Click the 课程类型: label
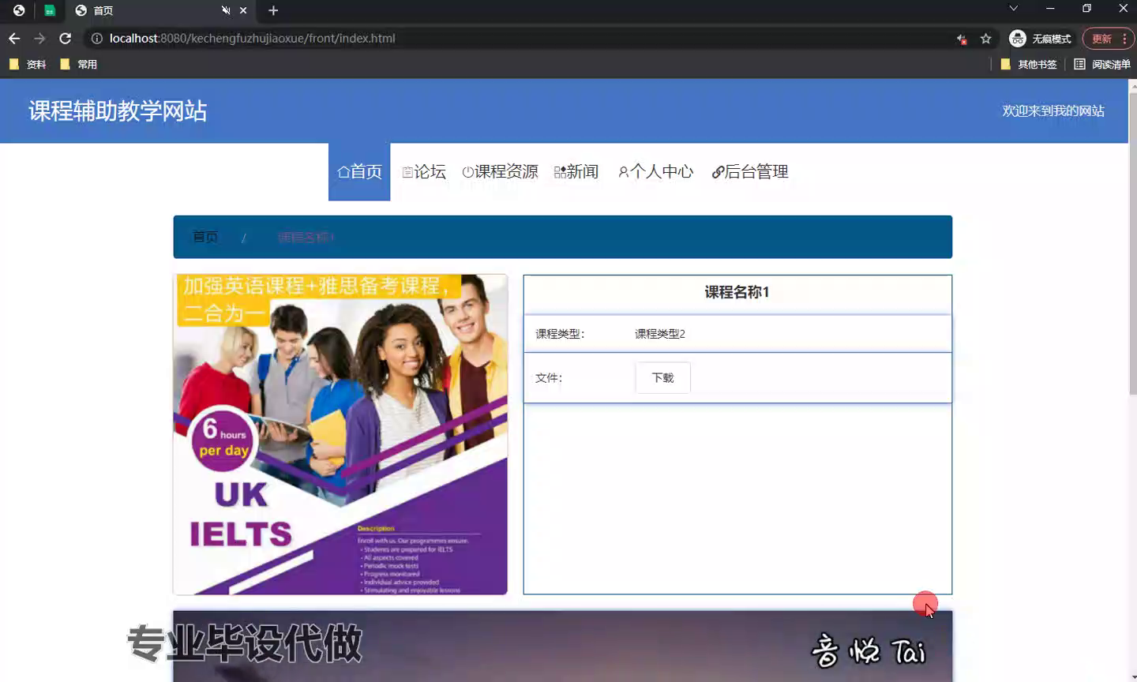This screenshot has width=1137, height=682. [560, 334]
